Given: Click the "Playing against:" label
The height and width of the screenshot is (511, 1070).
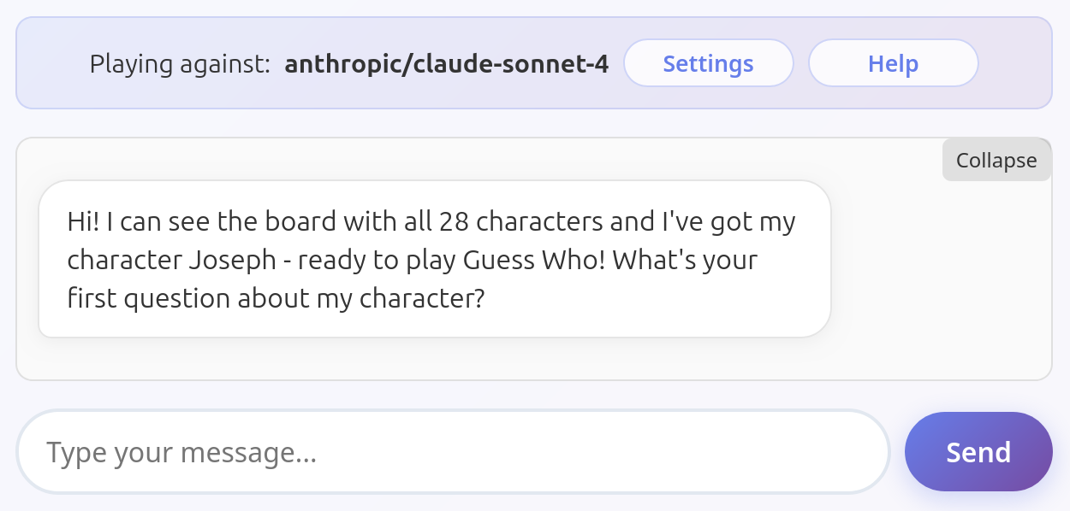Looking at the screenshot, I should 180,63.
